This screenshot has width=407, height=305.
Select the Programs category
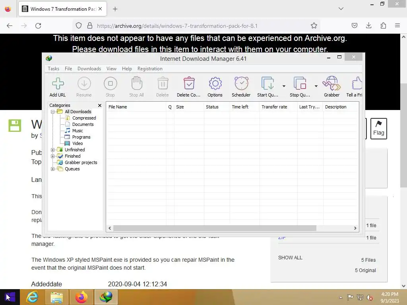[x=81, y=137]
